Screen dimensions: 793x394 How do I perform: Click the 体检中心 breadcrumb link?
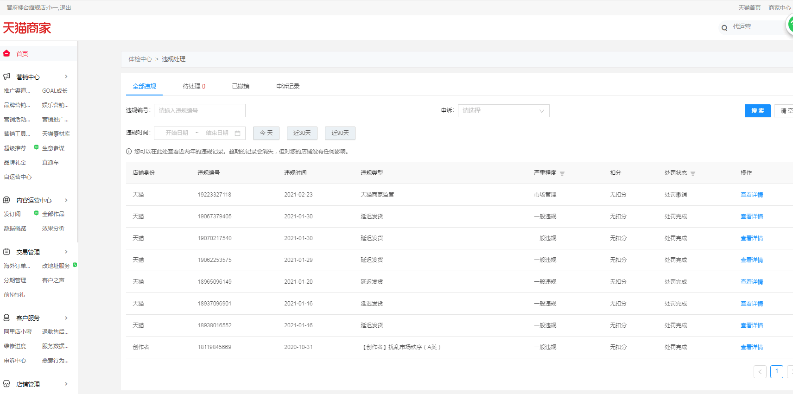tap(140, 59)
